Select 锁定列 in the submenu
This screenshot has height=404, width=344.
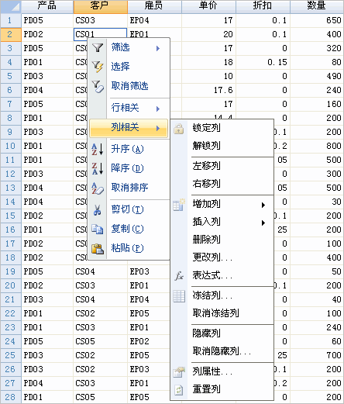point(222,128)
